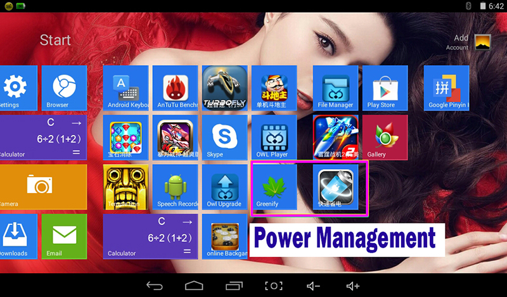Launch the Temple Run game
The width and height of the screenshot is (507, 297).
[x=125, y=187]
